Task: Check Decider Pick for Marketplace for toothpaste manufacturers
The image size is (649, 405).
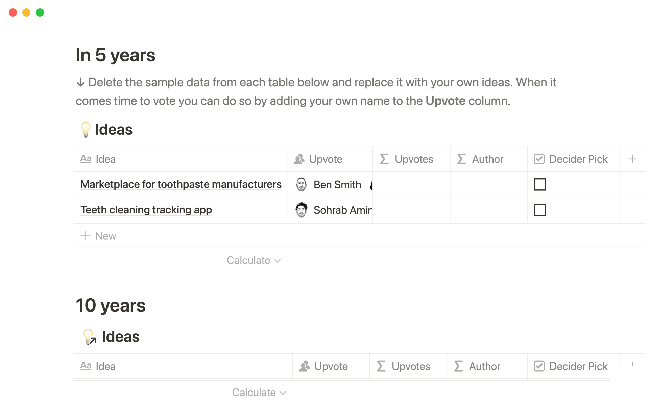Action: (540, 185)
